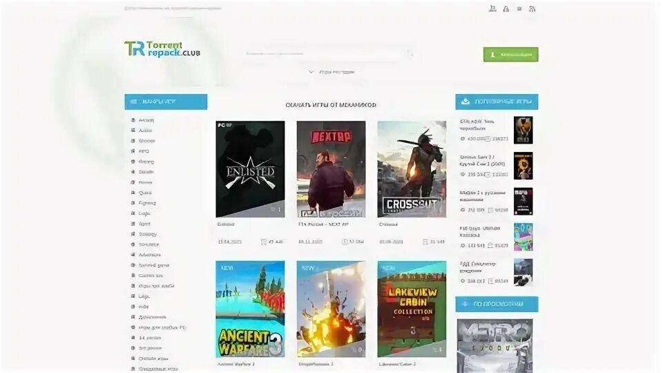Open the Mafia 2 popular game thumbnail
This screenshot has height=373, width=663.
tap(523, 201)
